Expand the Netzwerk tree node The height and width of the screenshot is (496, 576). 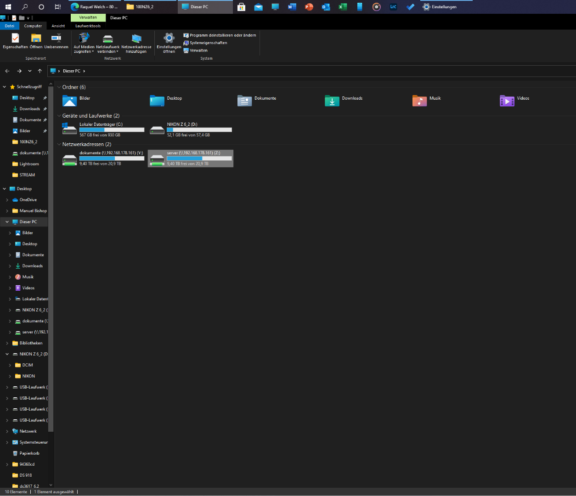coord(7,431)
